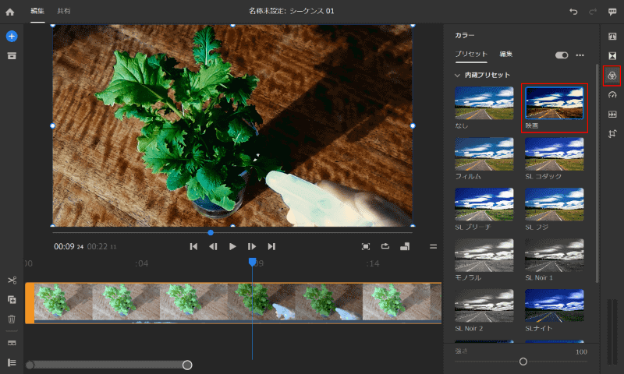Click the undo arrow
This screenshot has height=374, width=624.
click(573, 12)
